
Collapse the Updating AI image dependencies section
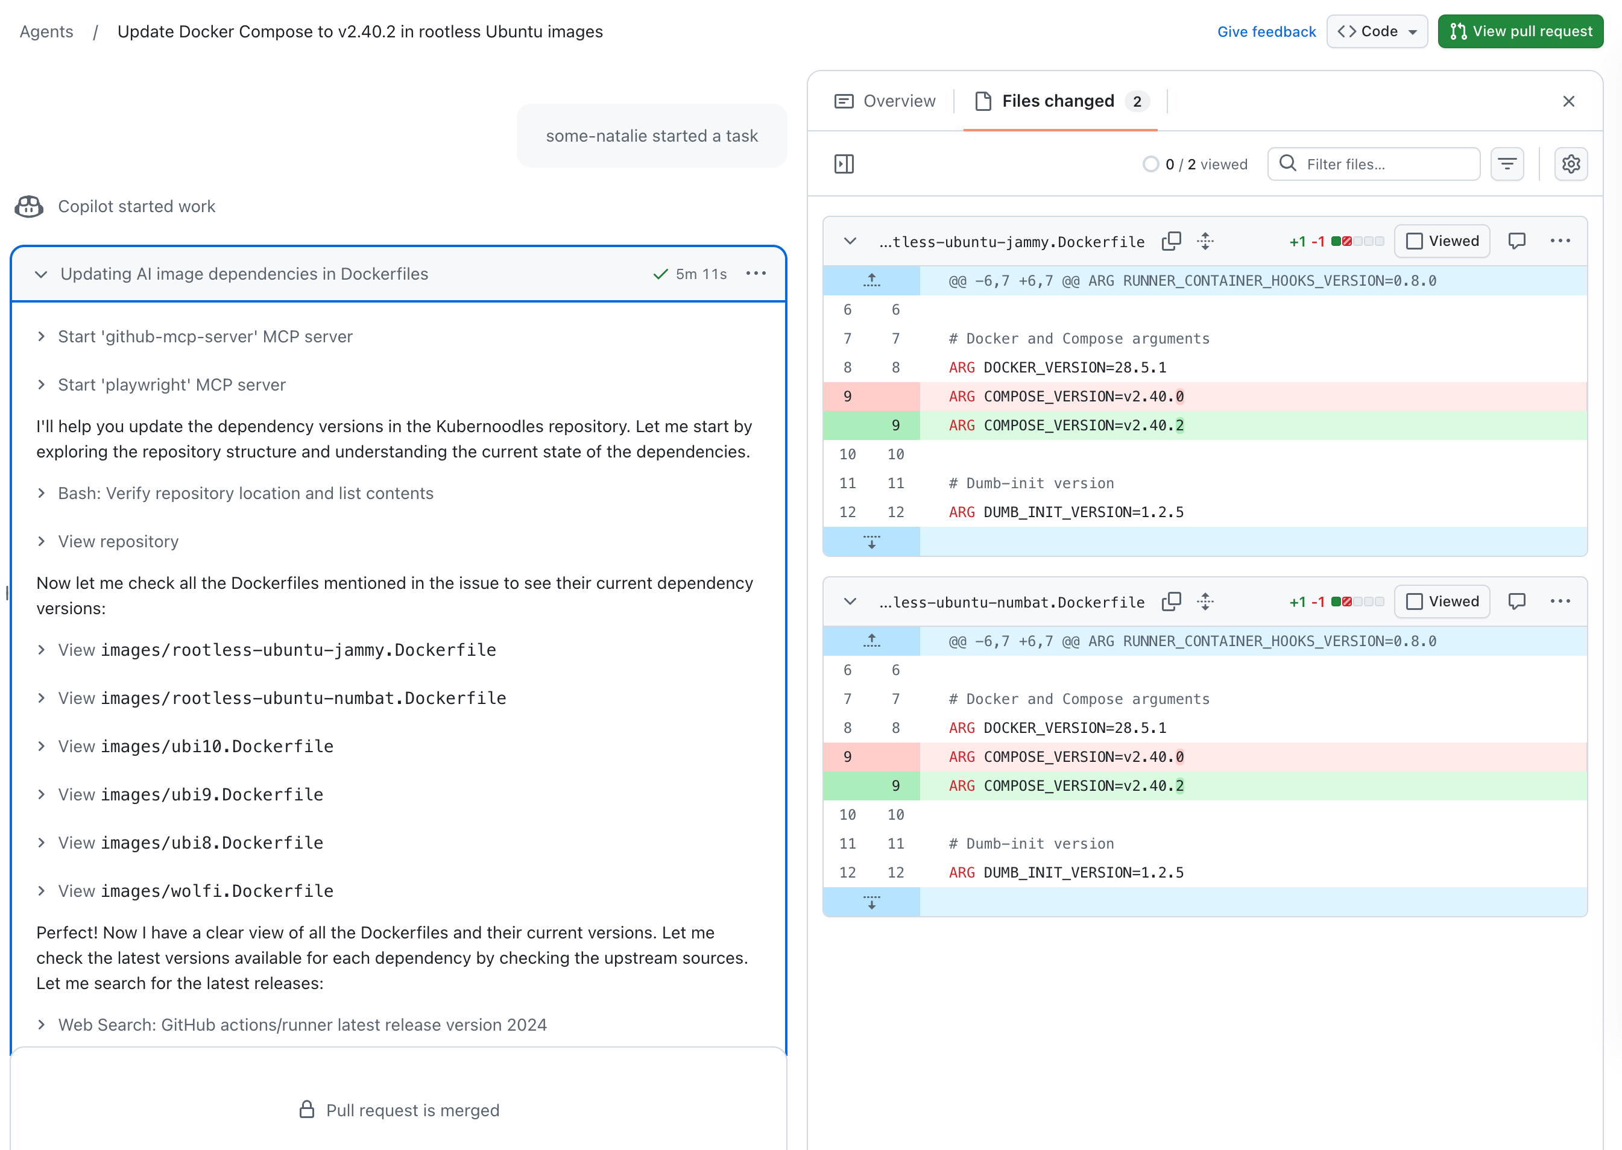tap(41, 275)
